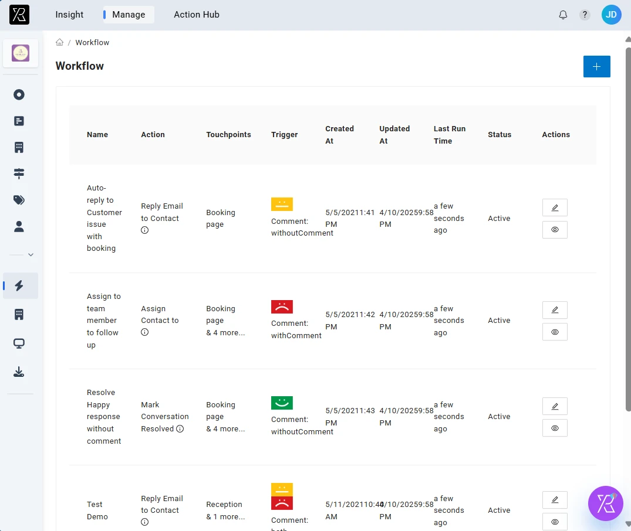The height and width of the screenshot is (531, 631).
Task: Click the notifications bell icon
Action: pyautogui.click(x=562, y=15)
